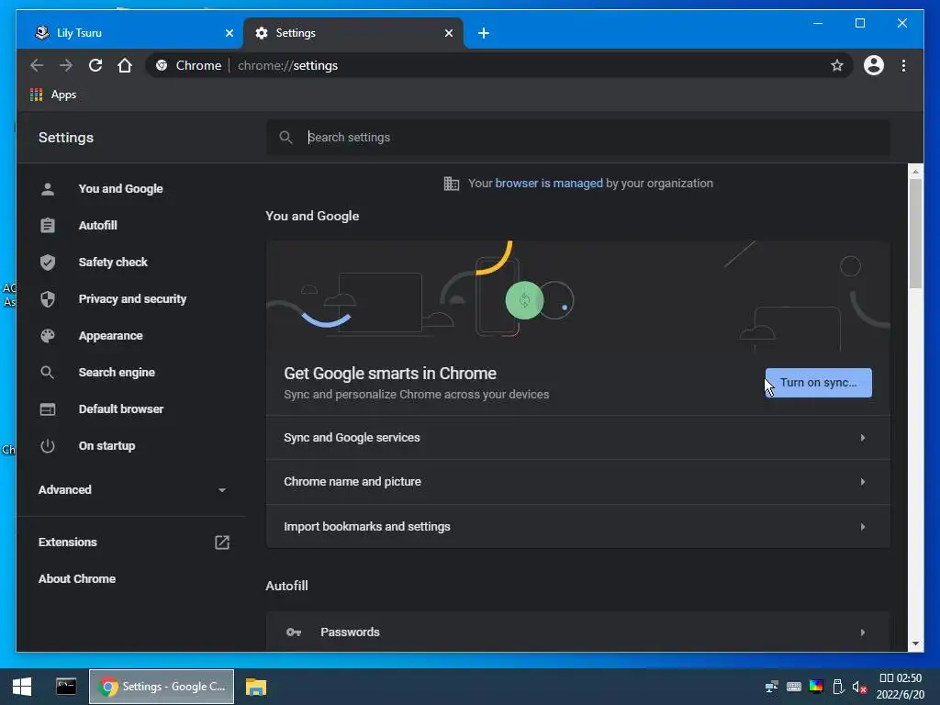Open the Windows Start menu
940x705 pixels.
pyautogui.click(x=22, y=687)
